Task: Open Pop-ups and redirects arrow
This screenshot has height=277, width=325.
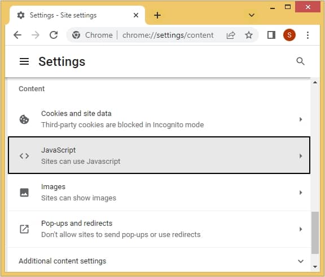Action: point(301,229)
